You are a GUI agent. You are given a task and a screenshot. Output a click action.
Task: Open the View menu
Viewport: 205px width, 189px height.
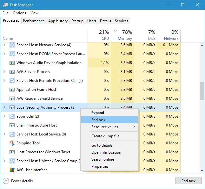pyautogui.click(x=34, y=13)
